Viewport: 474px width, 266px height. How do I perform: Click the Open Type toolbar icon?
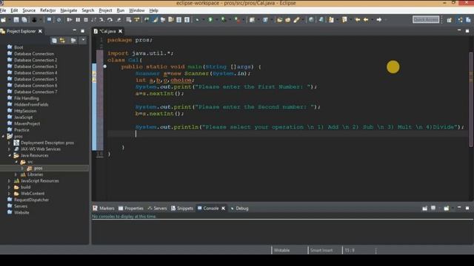[x=280, y=20]
